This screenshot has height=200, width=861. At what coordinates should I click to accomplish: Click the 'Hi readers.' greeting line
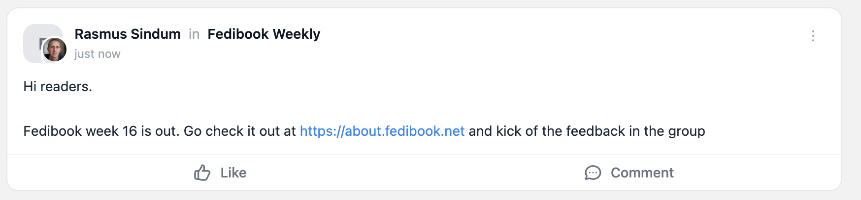pos(58,87)
